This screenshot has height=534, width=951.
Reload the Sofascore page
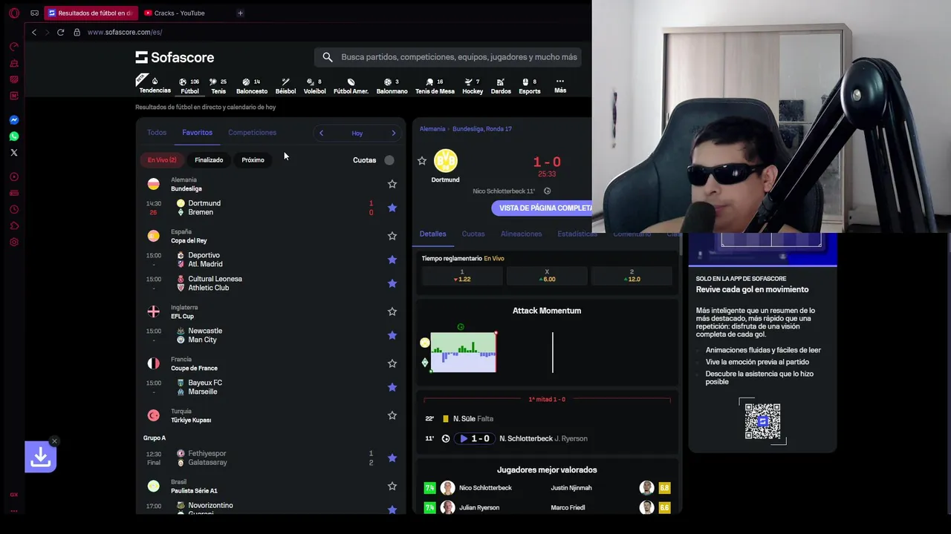[60, 32]
